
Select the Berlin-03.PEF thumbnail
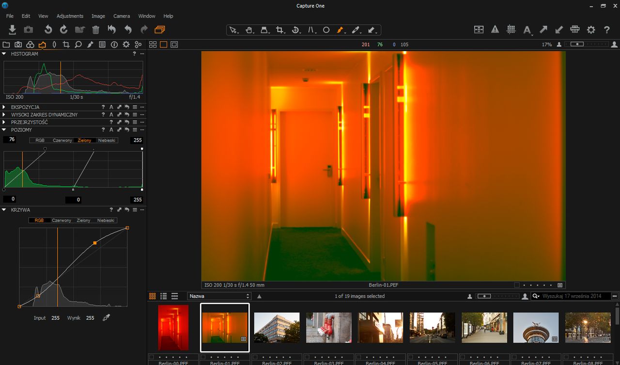click(x=328, y=328)
